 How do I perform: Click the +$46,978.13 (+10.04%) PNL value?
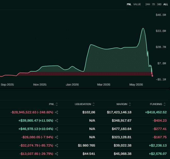pyautogui.click(x=36, y=129)
